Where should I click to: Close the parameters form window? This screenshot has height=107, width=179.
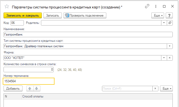[172, 6]
